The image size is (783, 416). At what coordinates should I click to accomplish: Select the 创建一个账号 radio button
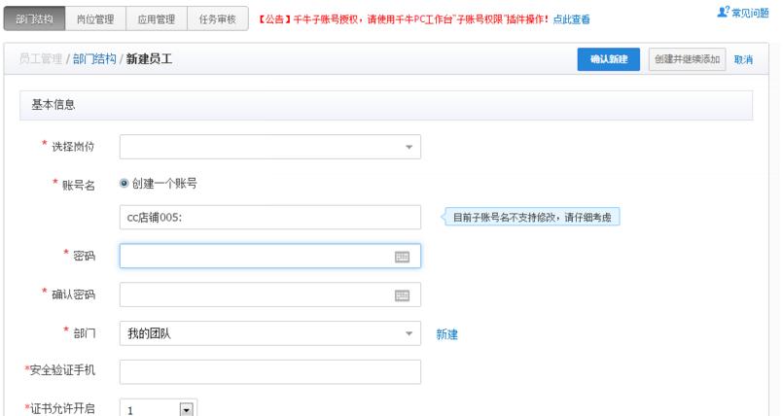point(125,183)
